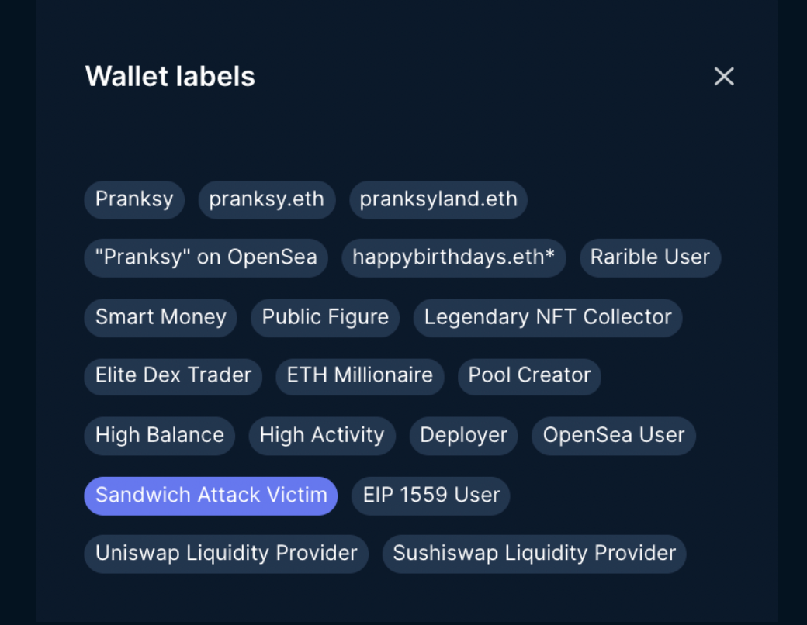Image resolution: width=807 pixels, height=625 pixels.
Task: Select the Pranksy label chip
Action: click(134, 199)
